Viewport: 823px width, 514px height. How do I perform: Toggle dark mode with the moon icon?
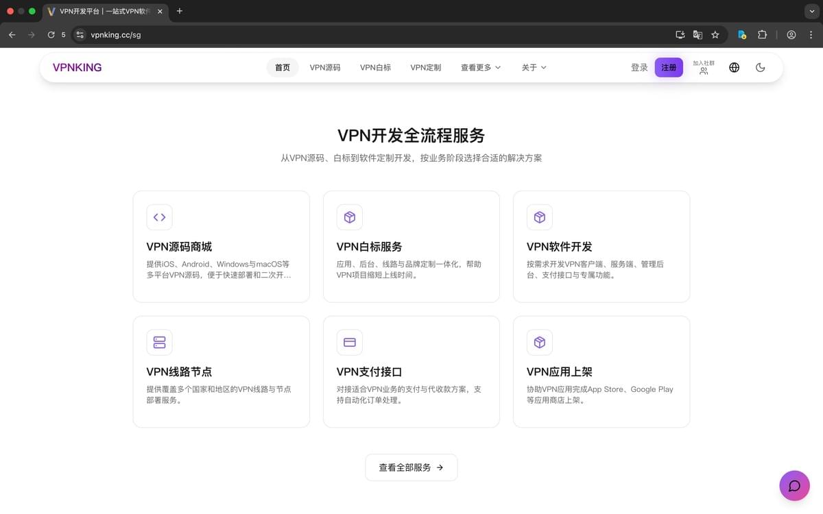(x=760, y=67)
